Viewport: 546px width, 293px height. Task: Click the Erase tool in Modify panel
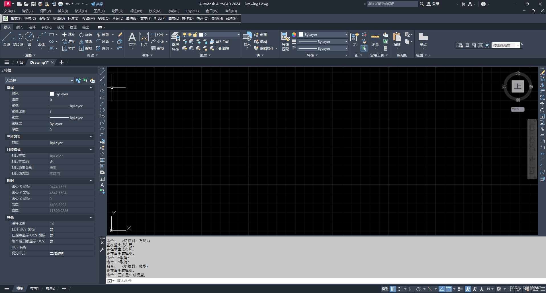[x=120, y=35]
